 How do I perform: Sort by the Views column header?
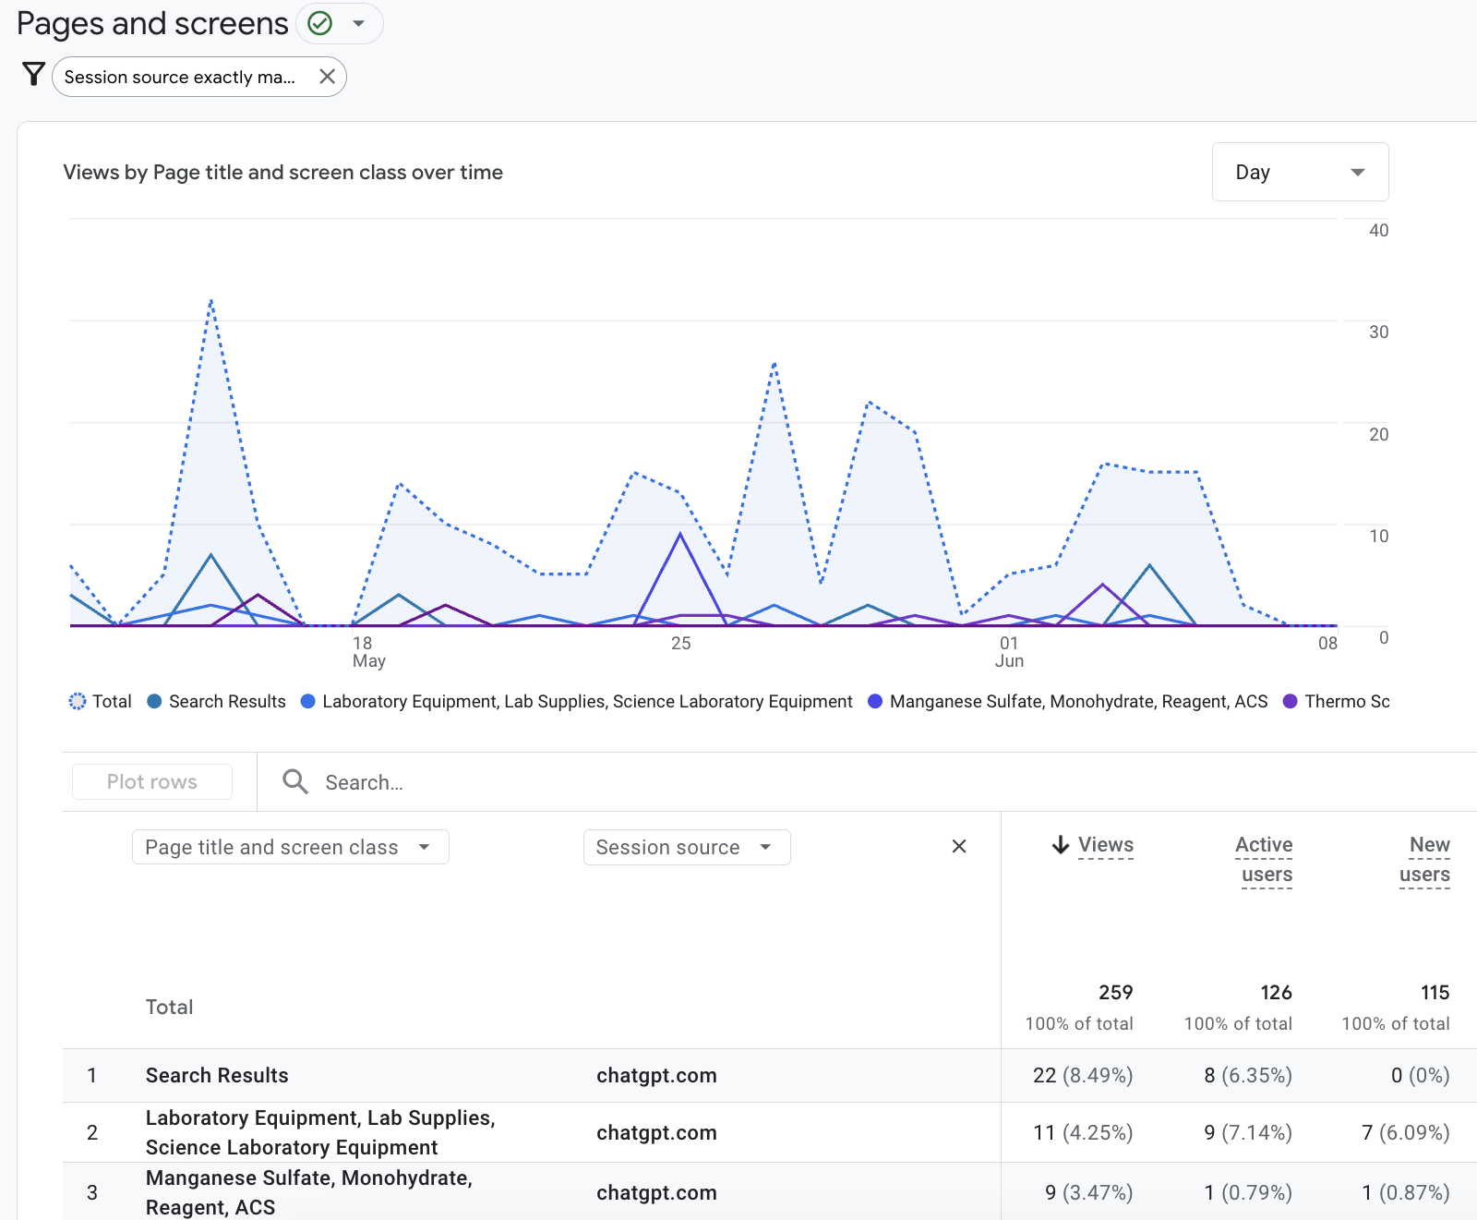click(1106, 845)
